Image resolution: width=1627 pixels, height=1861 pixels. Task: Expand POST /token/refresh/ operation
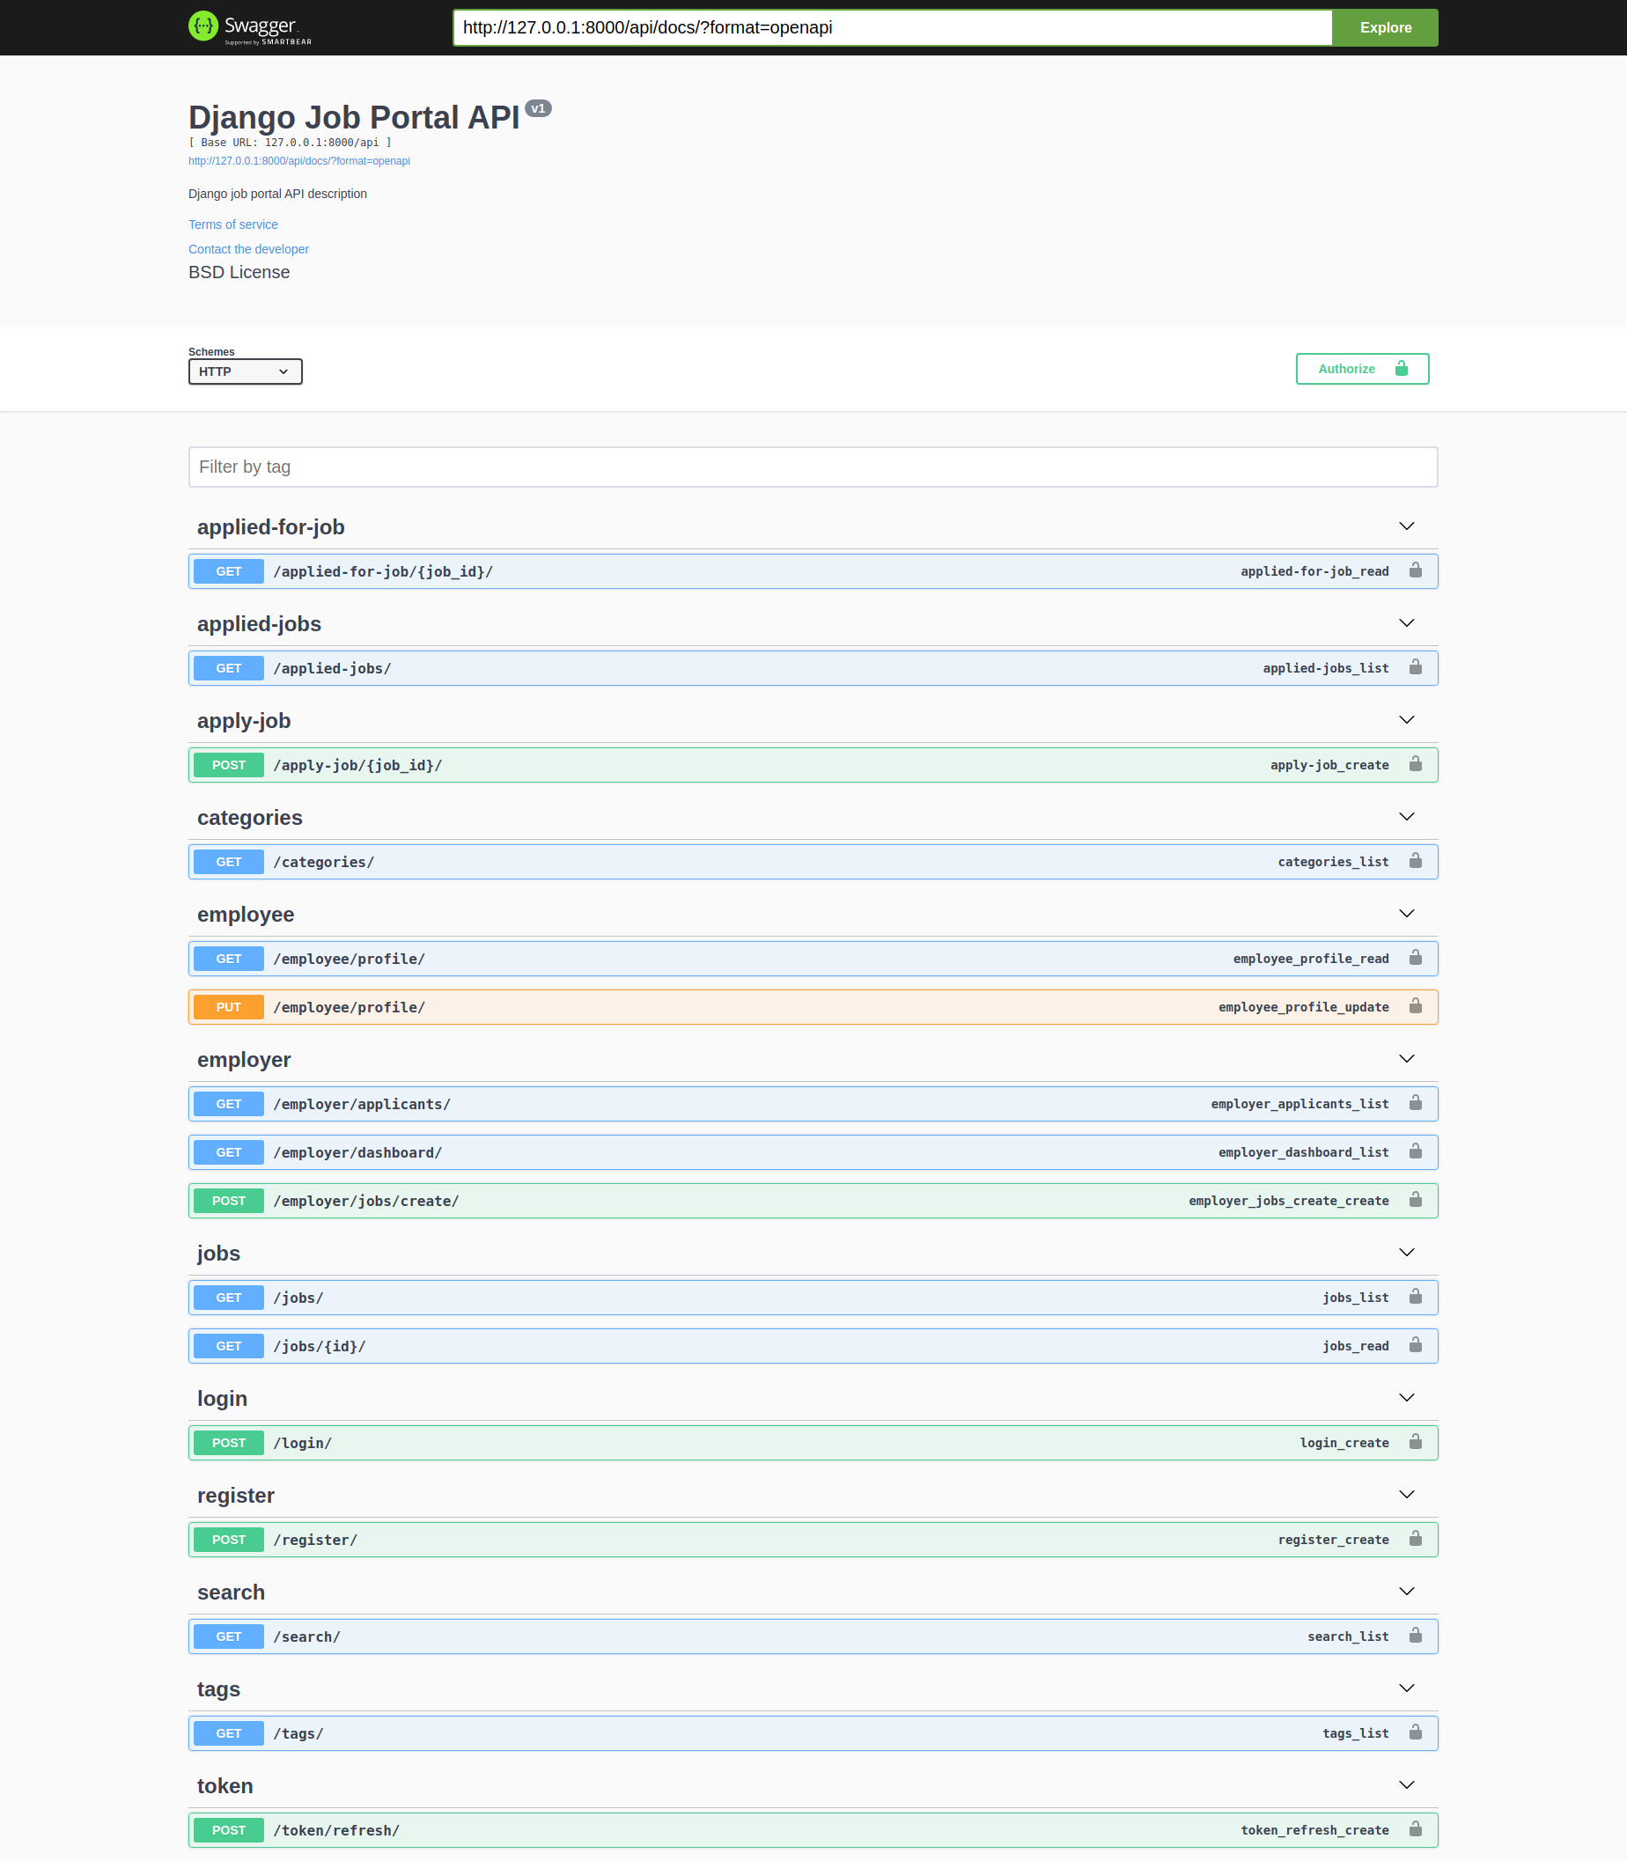pyautogui.click(x=813, y=1830)
